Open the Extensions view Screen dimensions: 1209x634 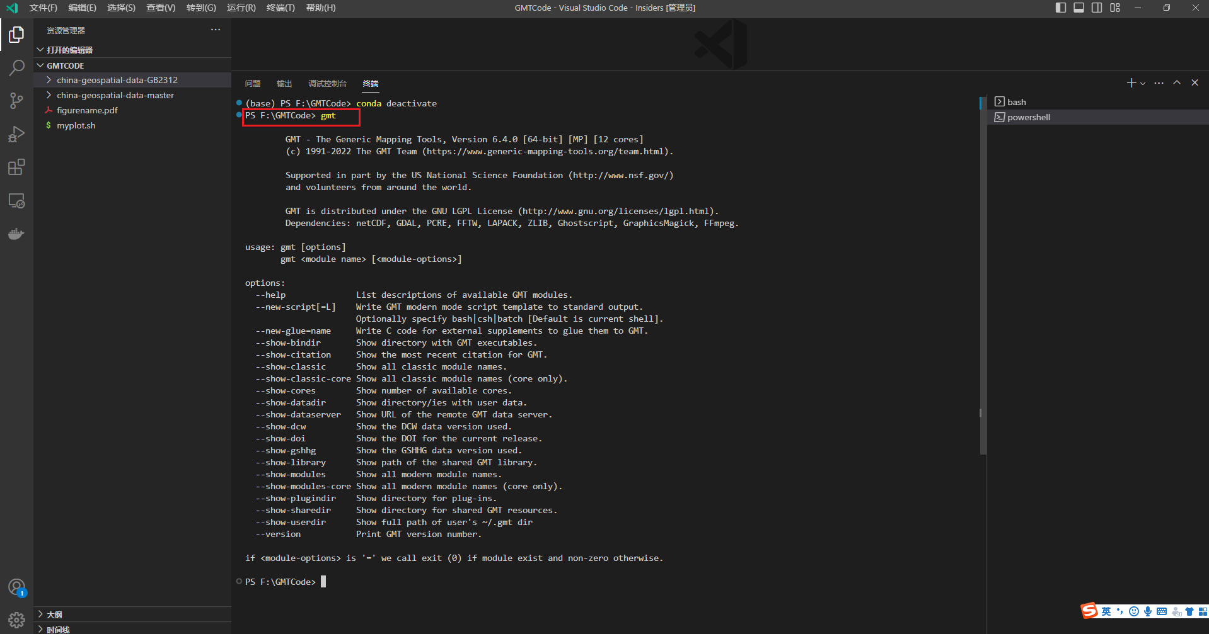pyautogui.click(x=16, y=167)
